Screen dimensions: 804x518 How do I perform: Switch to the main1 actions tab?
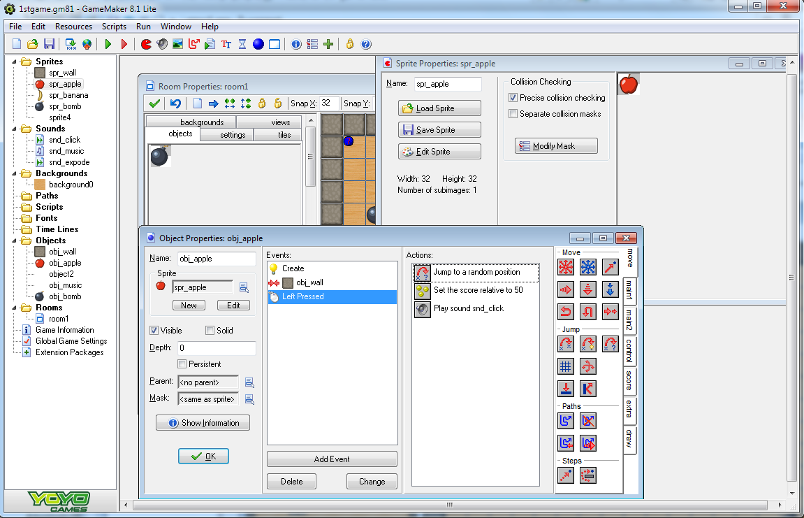(629, 290)
